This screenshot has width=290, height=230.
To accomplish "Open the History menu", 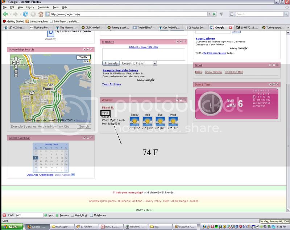I will point(30,7).
